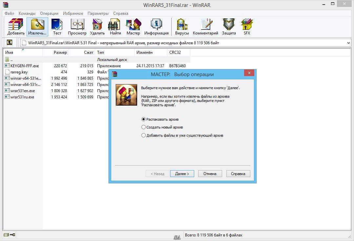The image size is (354, 241).
Task: Sort files by Размер column header
Action: (x=56, y=52)
